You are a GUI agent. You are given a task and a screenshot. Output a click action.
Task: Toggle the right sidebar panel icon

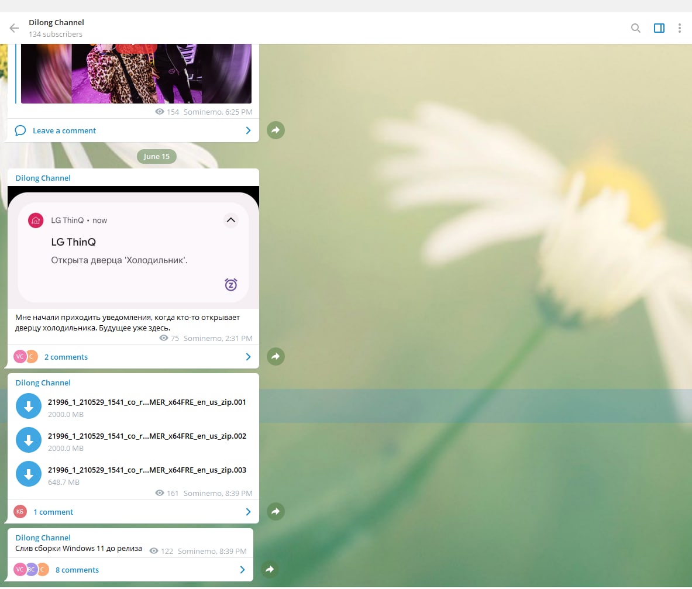(659, 28)
